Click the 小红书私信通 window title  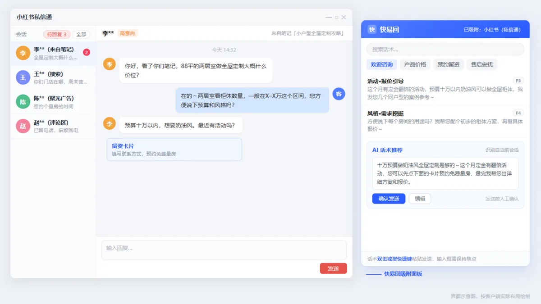pos(34,17)
